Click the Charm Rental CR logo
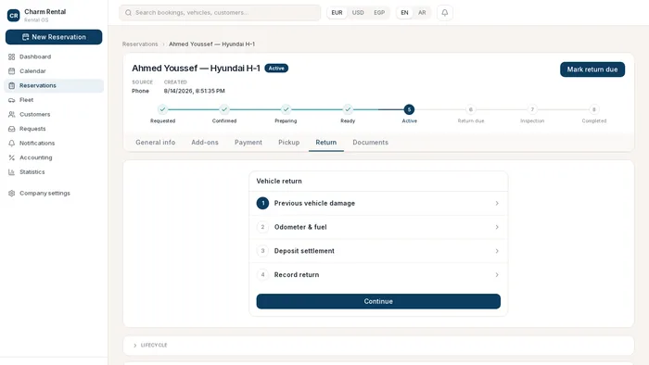The image size is (649, 365). tap(13, 16)
